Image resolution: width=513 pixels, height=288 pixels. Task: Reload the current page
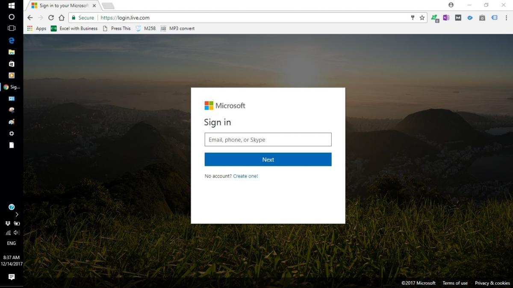[51, 17]
